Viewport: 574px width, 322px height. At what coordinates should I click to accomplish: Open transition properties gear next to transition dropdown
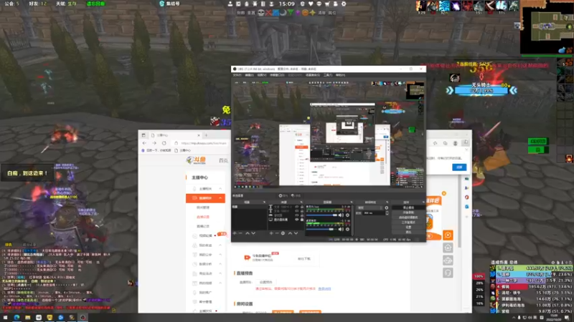(x=386, y=208)
